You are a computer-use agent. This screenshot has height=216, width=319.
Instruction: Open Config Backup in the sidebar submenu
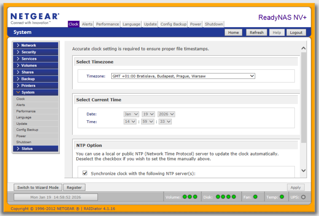point(35,130)
